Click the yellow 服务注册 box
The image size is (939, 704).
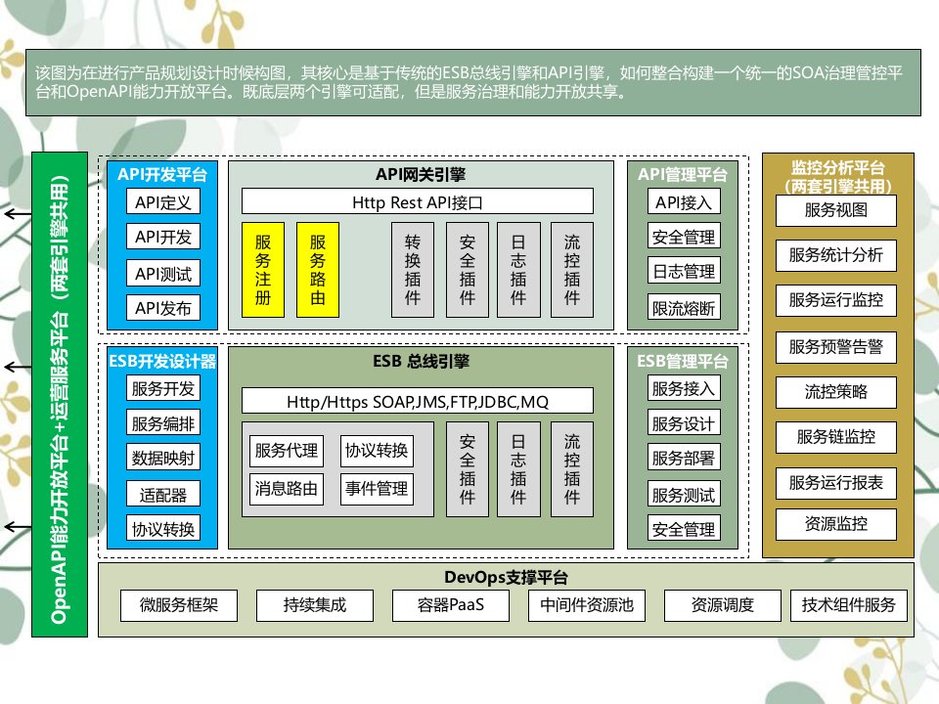click(263, 270)
